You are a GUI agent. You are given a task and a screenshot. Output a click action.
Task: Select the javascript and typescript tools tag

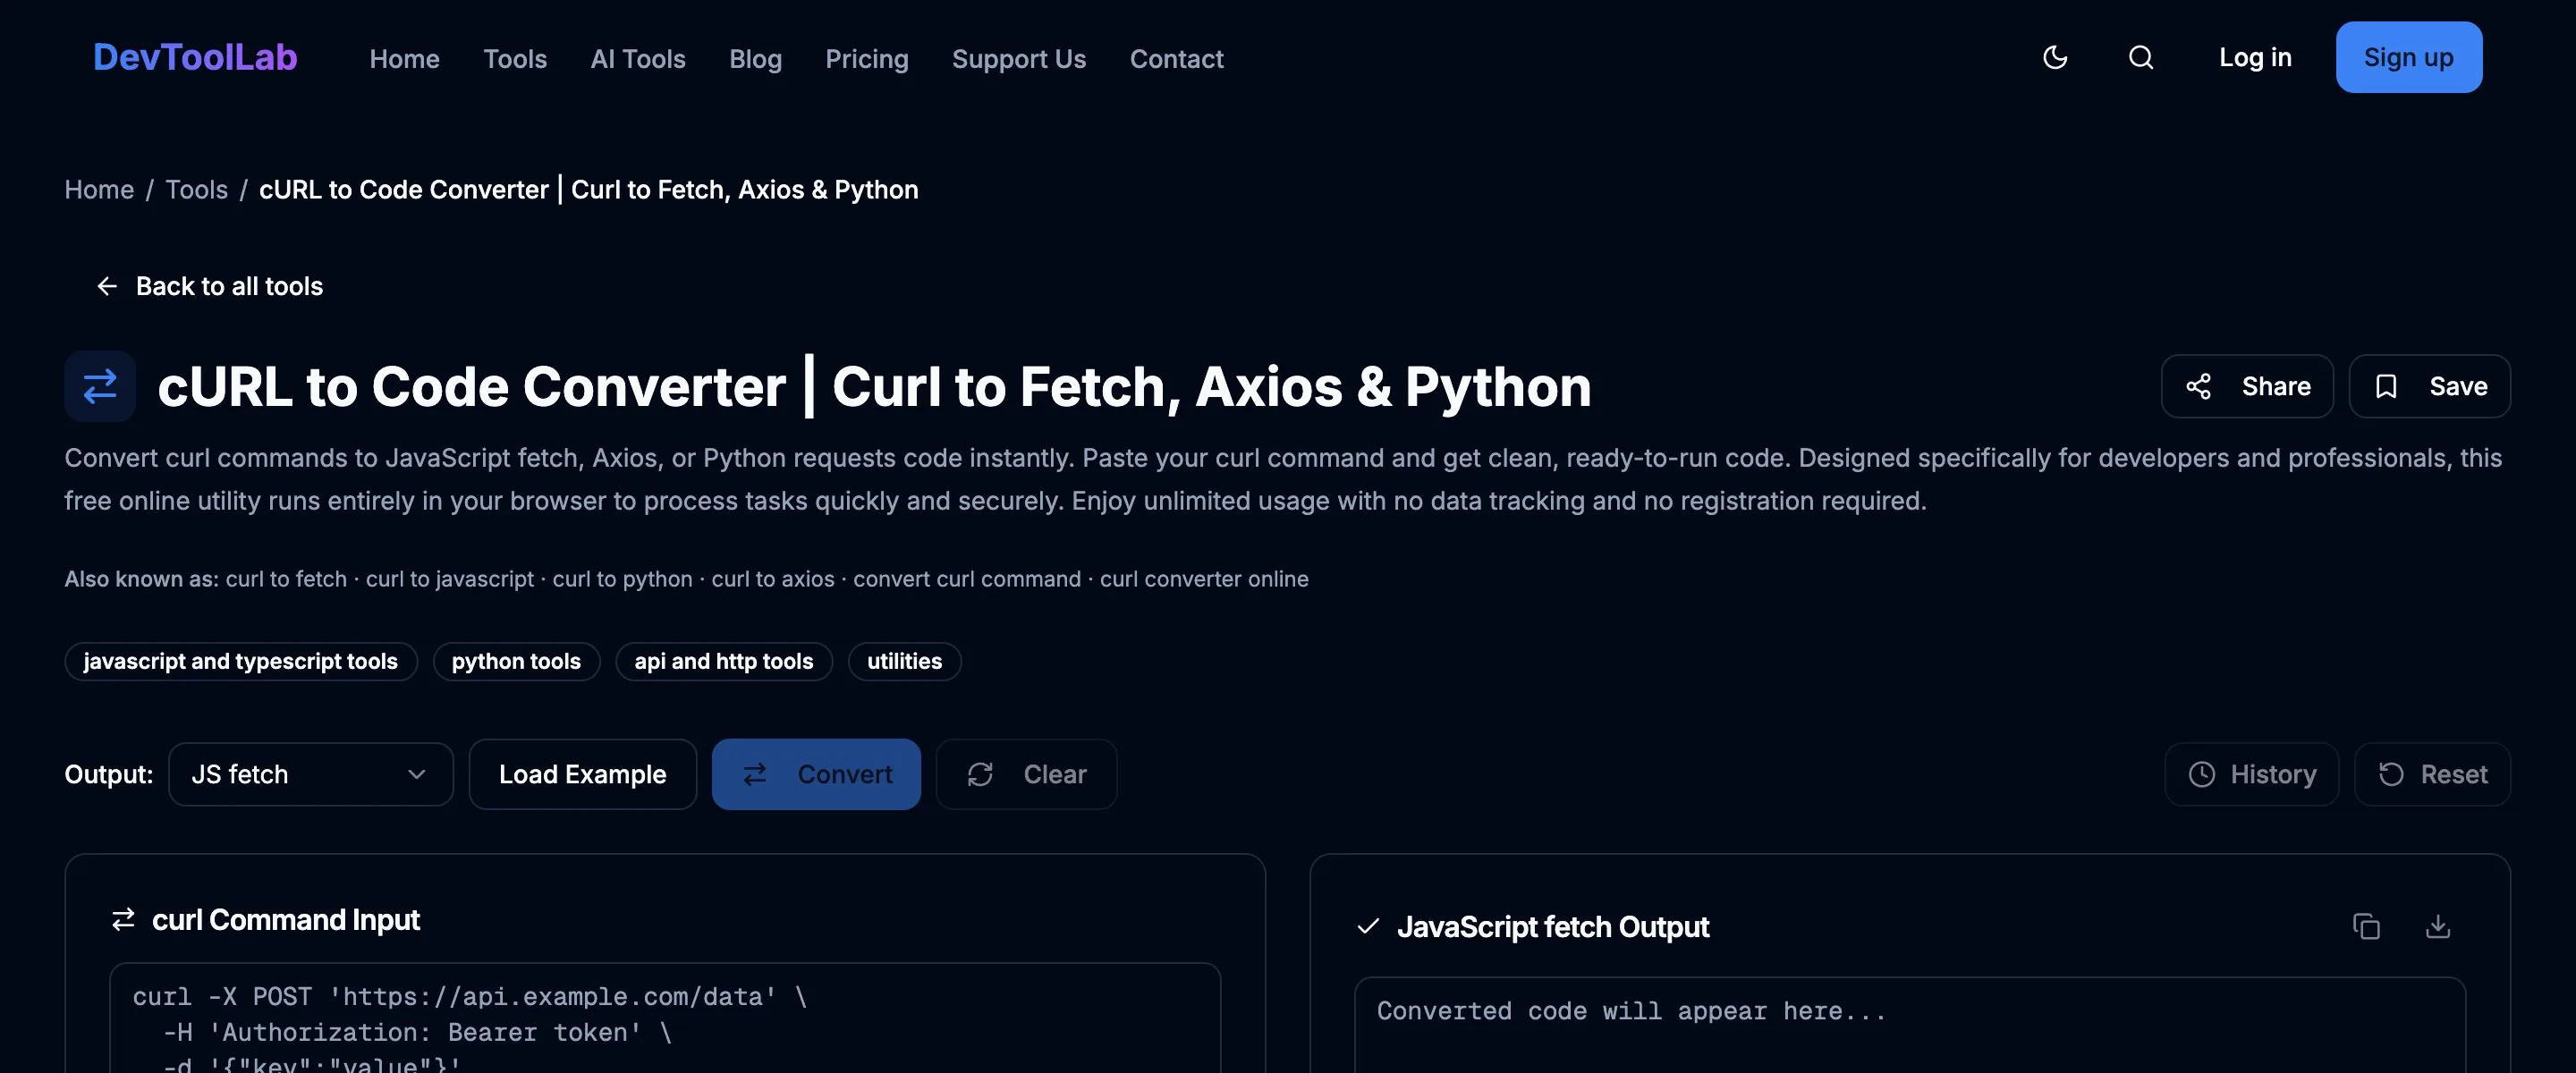[x=241, y=661]
